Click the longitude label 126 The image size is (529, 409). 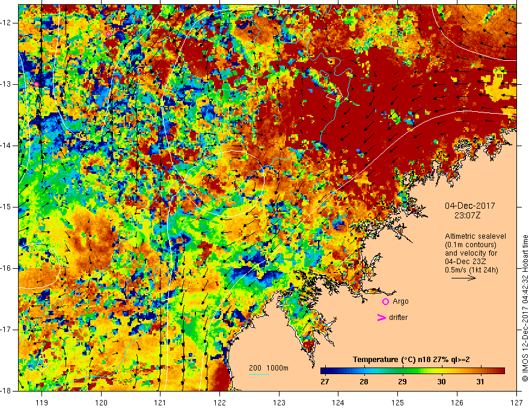tap(457, 402)
